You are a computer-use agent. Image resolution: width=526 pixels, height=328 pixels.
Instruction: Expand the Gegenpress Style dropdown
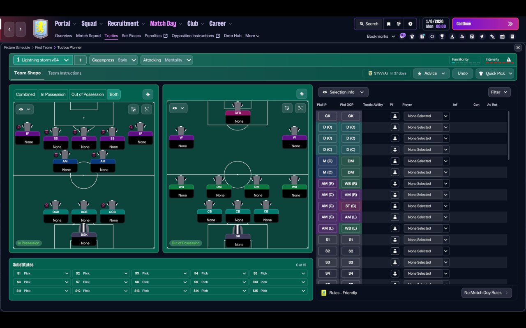click(x=113, y=60)
